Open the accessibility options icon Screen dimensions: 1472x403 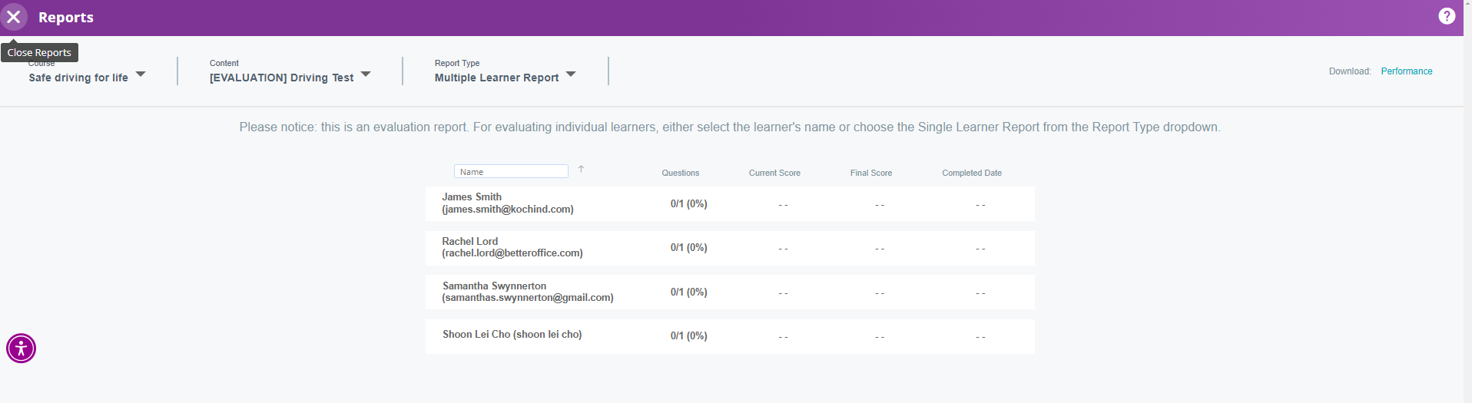coord(21,348)
